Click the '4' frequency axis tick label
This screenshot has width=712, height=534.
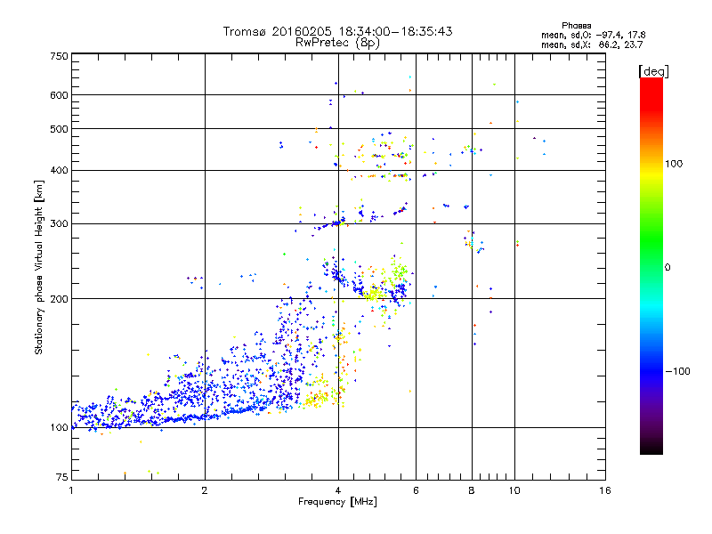338,490
